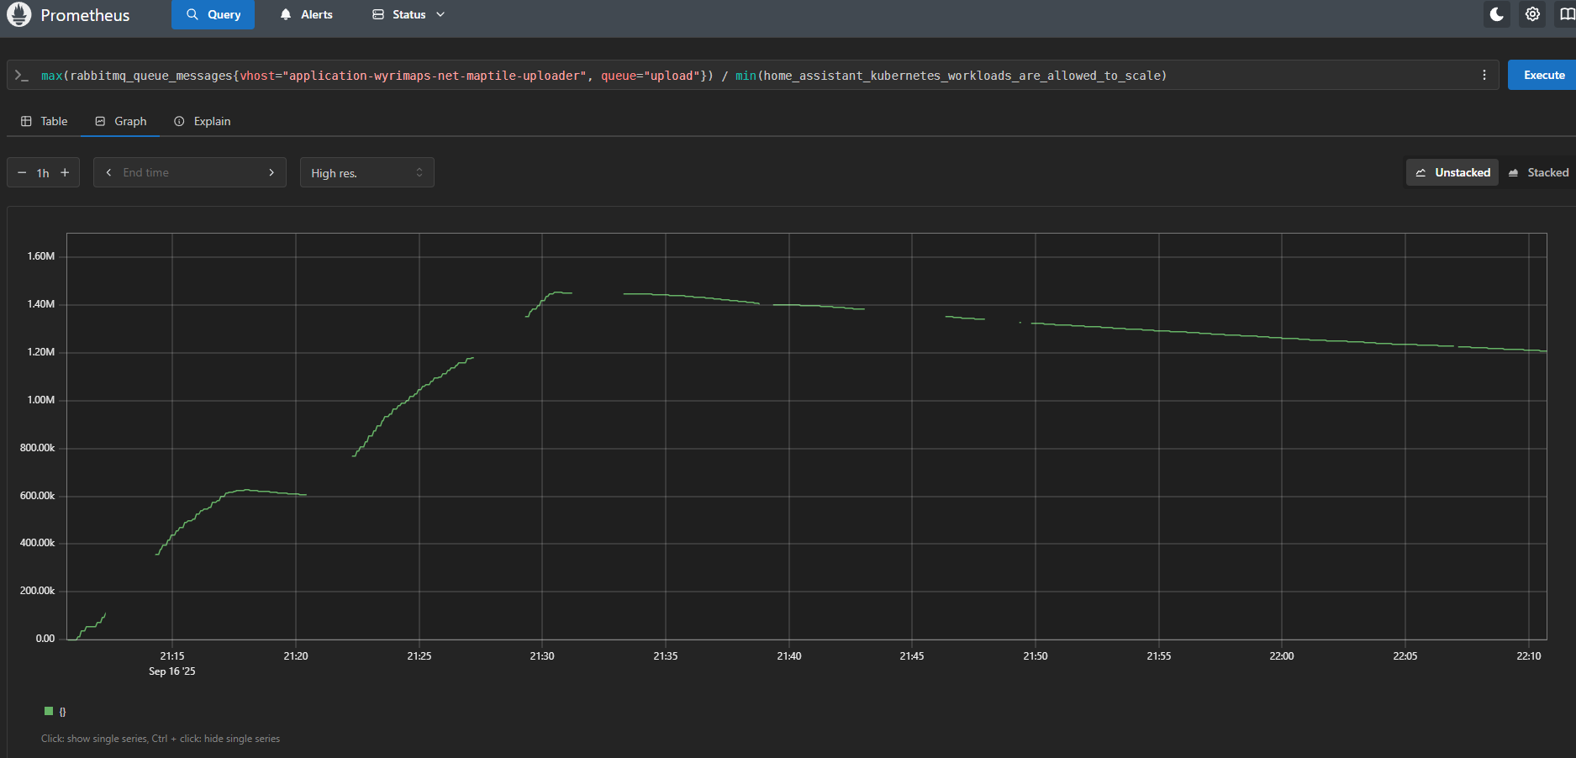The height and width of the screenshot is (758, 1576).
Task: Click the End time input field
Action: click(x=190, y=172)
